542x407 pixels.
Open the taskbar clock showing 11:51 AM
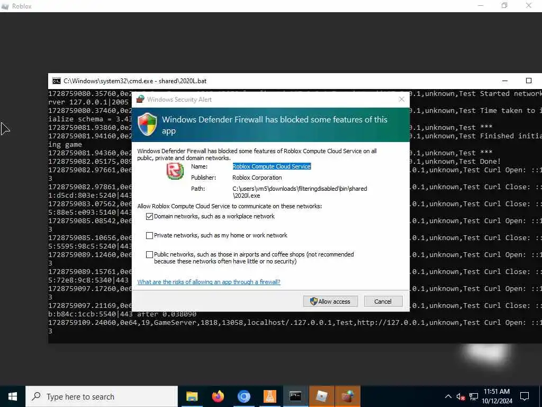pyautogui.click(x=496, y=396)
